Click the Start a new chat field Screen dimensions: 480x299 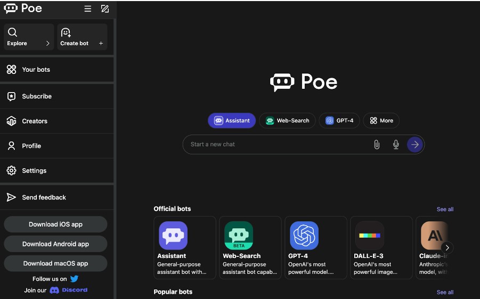(277, 144)
